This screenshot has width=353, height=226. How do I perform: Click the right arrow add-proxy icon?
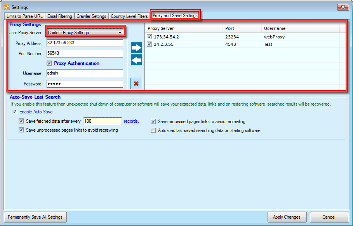[136, 48]
